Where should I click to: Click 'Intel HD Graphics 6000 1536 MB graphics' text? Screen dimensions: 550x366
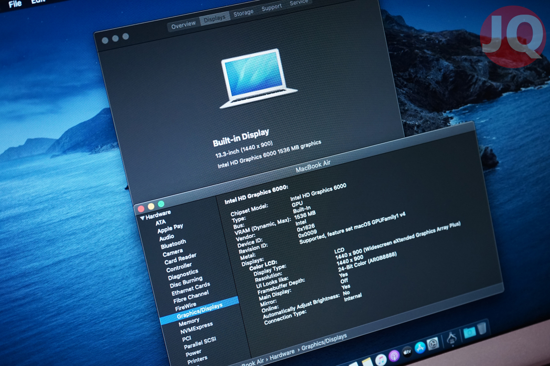pyautogui.click(x=269, y=154)
